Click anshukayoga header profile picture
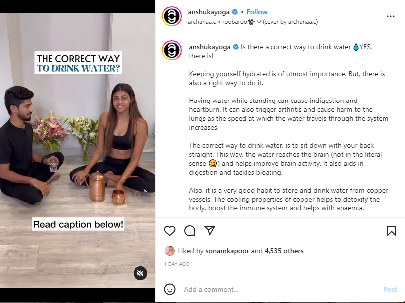405x303 pixels. coord(172,16)
